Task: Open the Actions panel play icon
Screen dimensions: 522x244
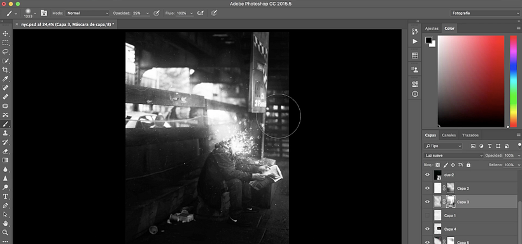Action: coord(415,41)
